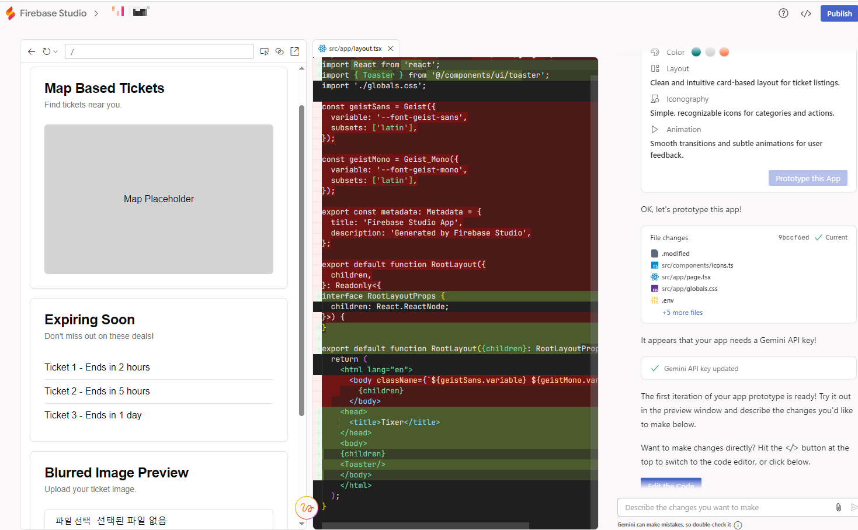Select Ticket 1 - Ends in 2 hours
858x530 pixels.
(x=97, y=367)
